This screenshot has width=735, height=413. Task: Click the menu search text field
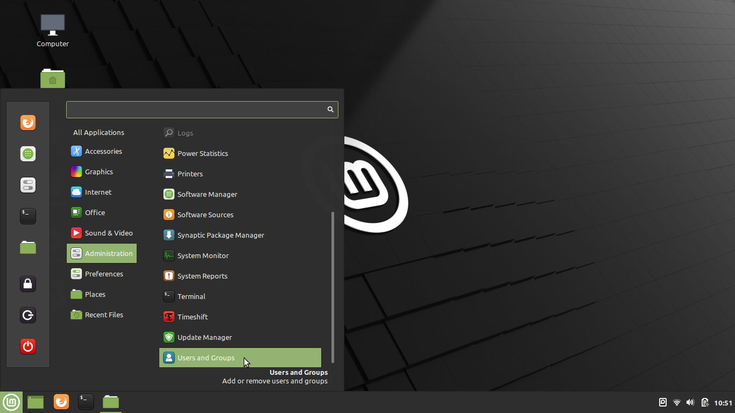196,109
